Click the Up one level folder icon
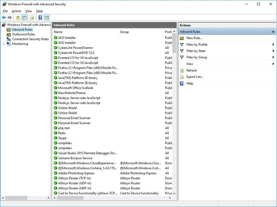277x207 pixels. coord(18,18)
